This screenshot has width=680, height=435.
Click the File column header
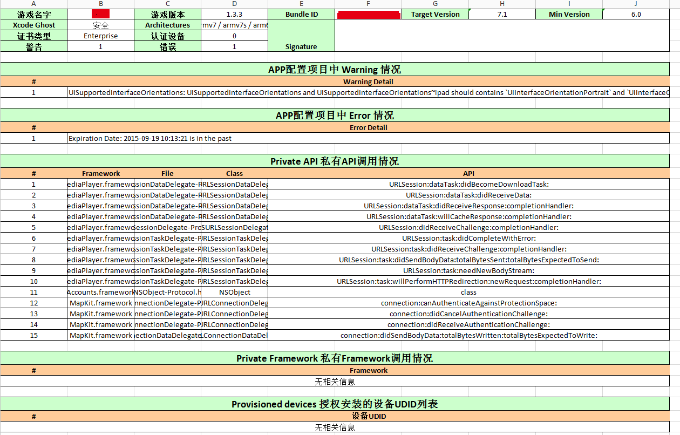(167, 173)
